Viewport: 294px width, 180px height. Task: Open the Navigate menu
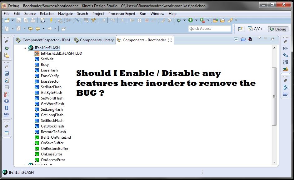click(x=65, y=14)
